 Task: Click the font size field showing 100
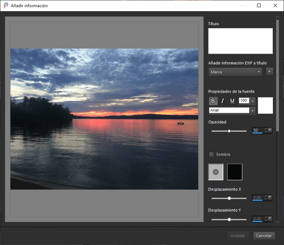244,100
